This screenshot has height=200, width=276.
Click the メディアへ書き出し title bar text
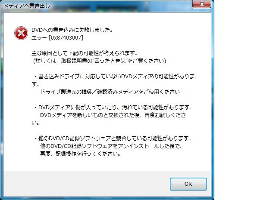[x=27, y=6]
